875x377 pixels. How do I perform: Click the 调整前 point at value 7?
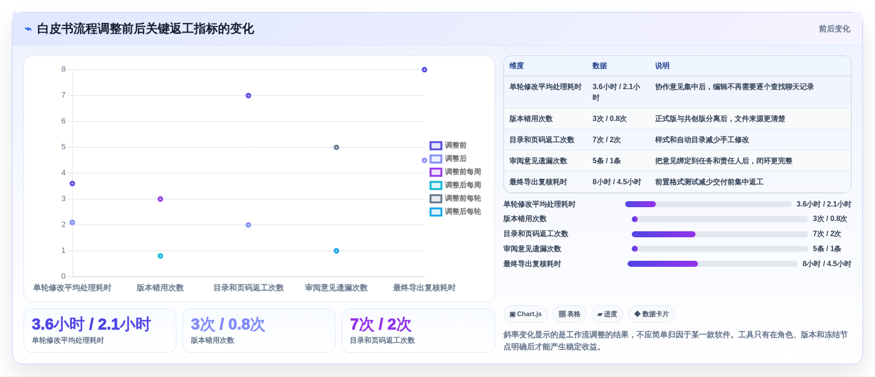point(248,96)
